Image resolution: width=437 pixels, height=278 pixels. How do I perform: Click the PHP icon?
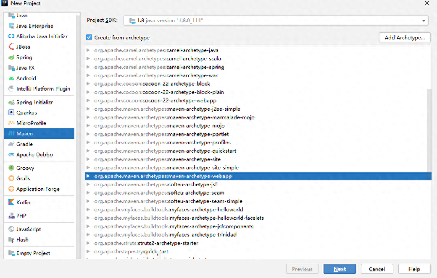click(x=11, y=216)
